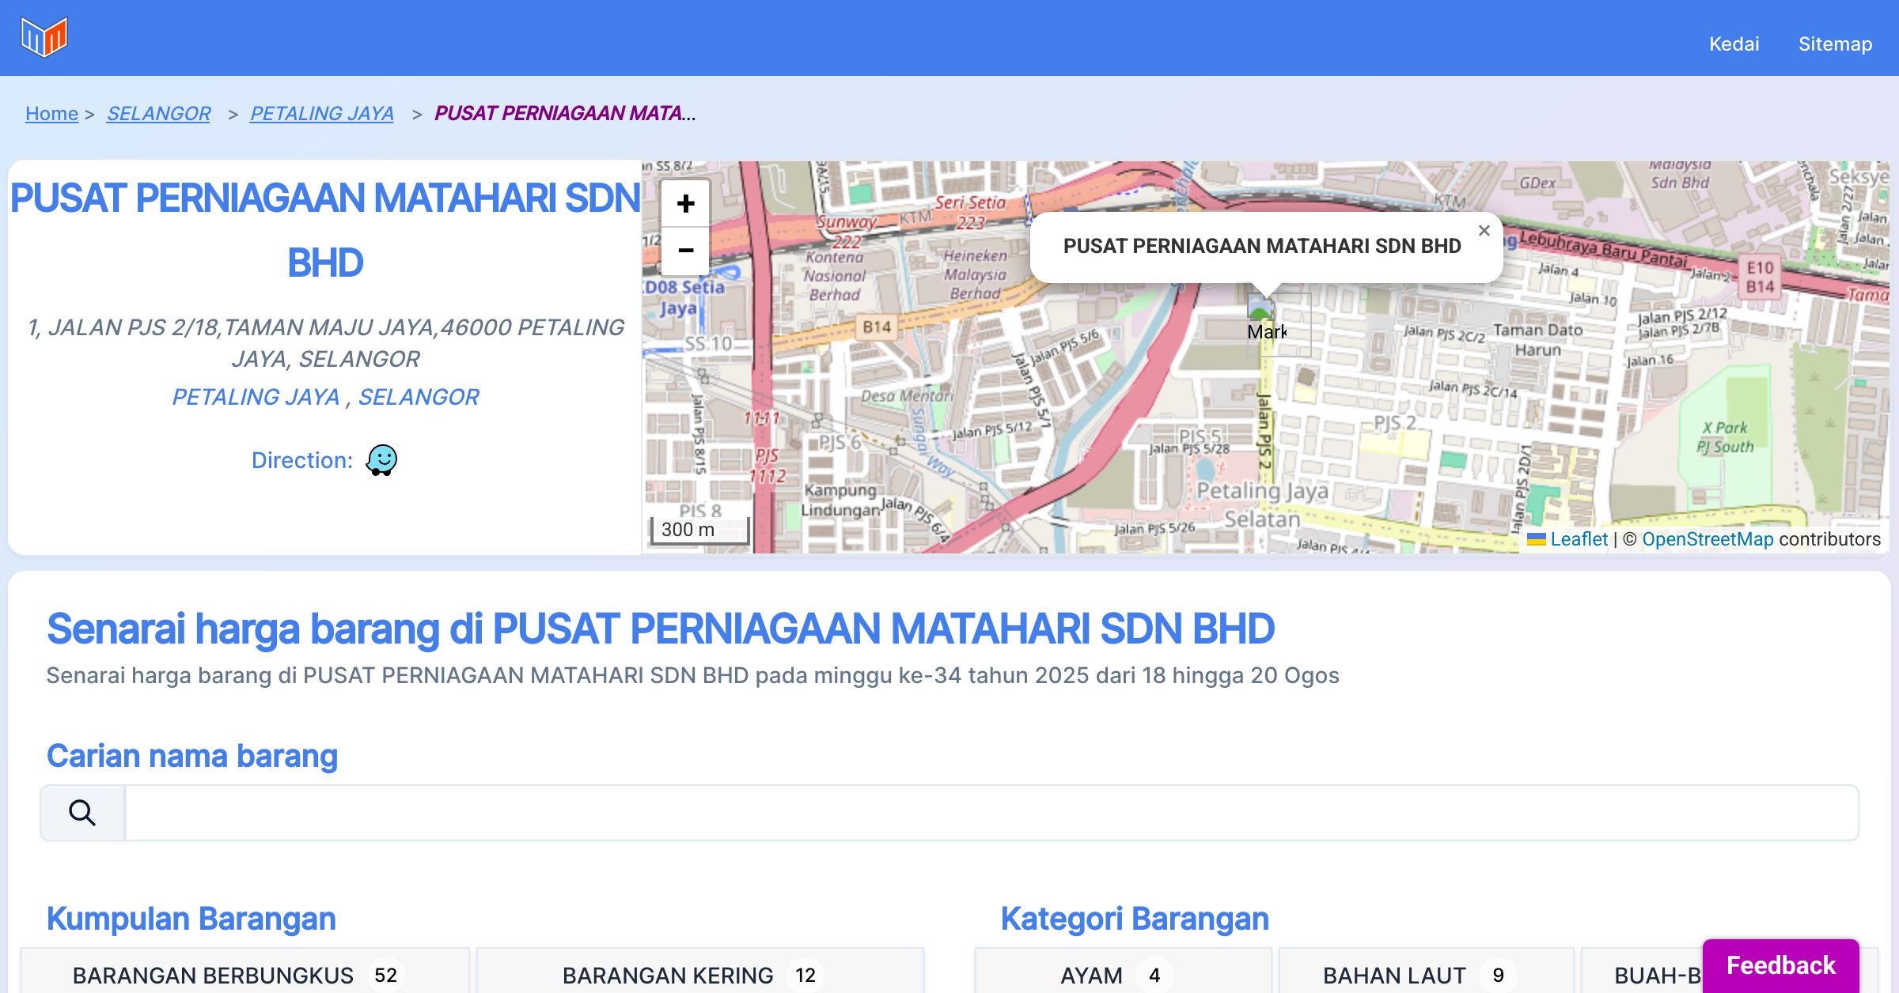Viewport: 1899px width, 993px height.
Task: Zoom out on the map
Action: [685, 251]
